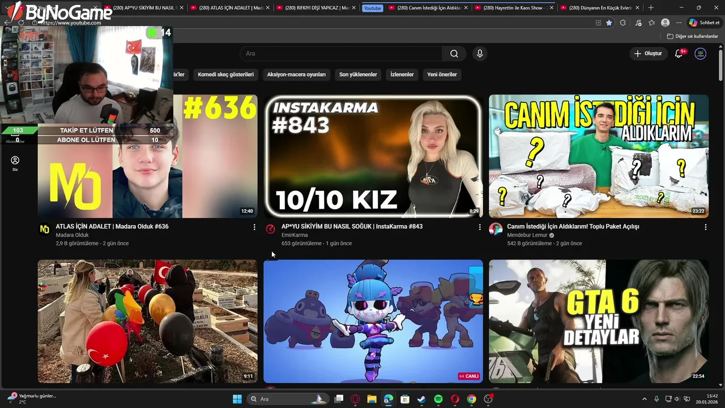
Task: Go to the Mendebur Lemur channel name
Action: point(527,235)
